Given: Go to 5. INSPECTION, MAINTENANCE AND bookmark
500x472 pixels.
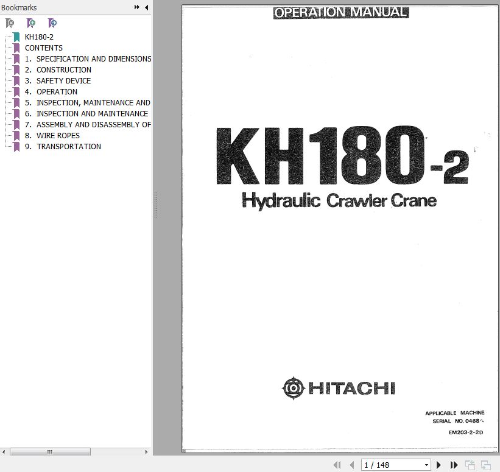Looking at the screenshot, I should click(x=87, y=103).
